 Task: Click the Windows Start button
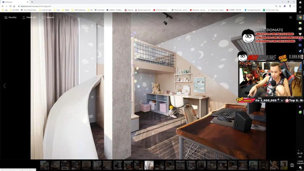300,2
